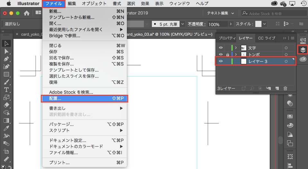Viewport: 308px width, 169px height.
Task: Select the Eraser tool
Action: (6, 105)
